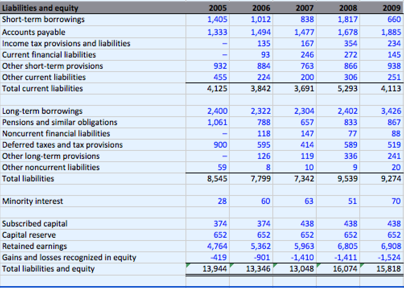404x288 pixels.
Task: Click the Minority interest row label
Action: click(32, 201)
